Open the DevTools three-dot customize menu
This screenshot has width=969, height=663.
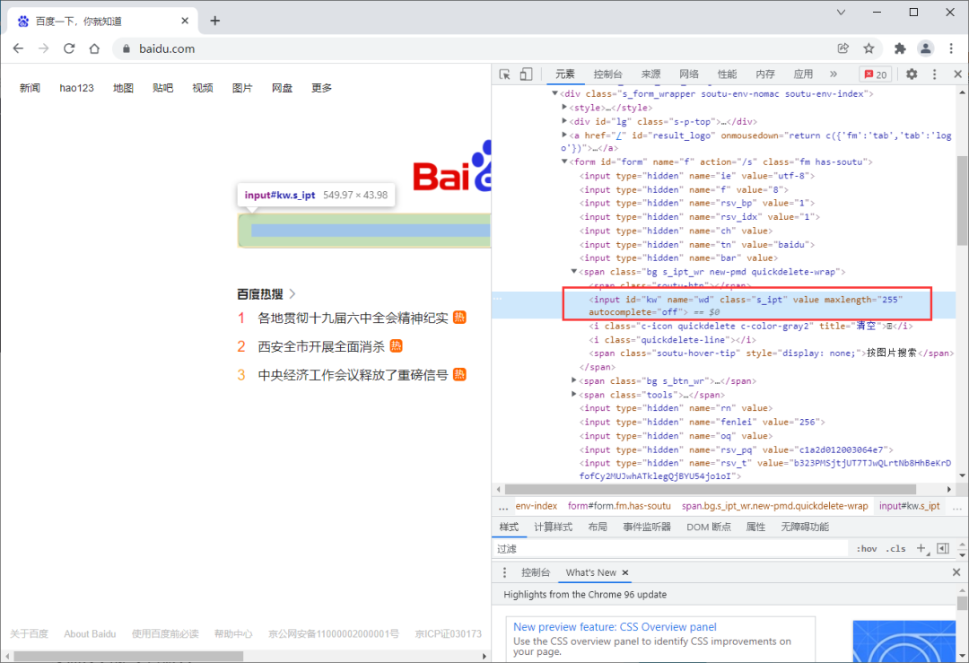(x=934, y=74)
